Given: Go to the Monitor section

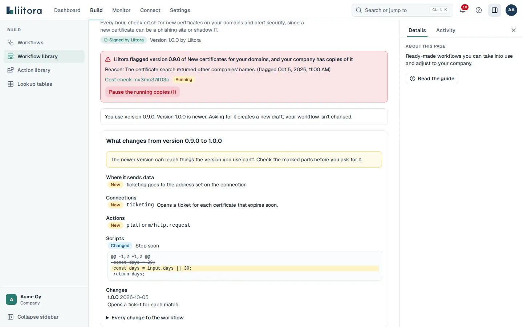Looking at the screenshot, I should click(121, 10).
